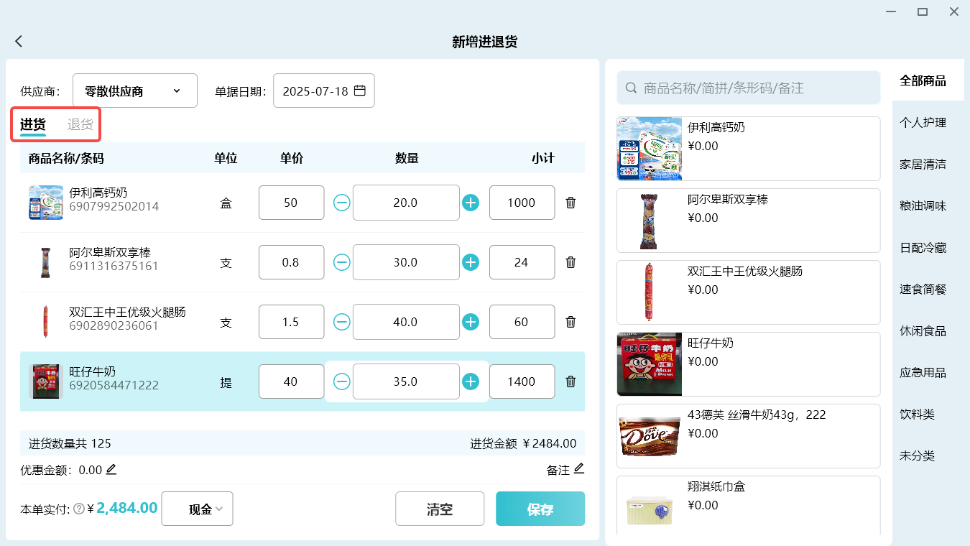
Task: Click the quantity field showing 40.0
Action: click(406, 322)
